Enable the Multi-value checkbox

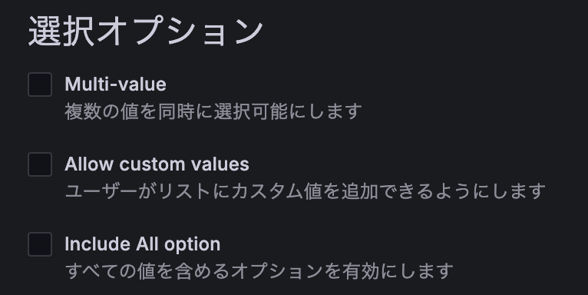(x=40, y=85)
